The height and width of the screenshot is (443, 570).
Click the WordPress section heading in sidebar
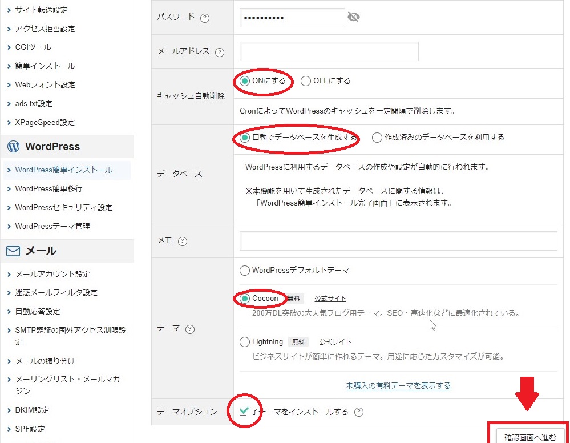[x=52, y=147]
